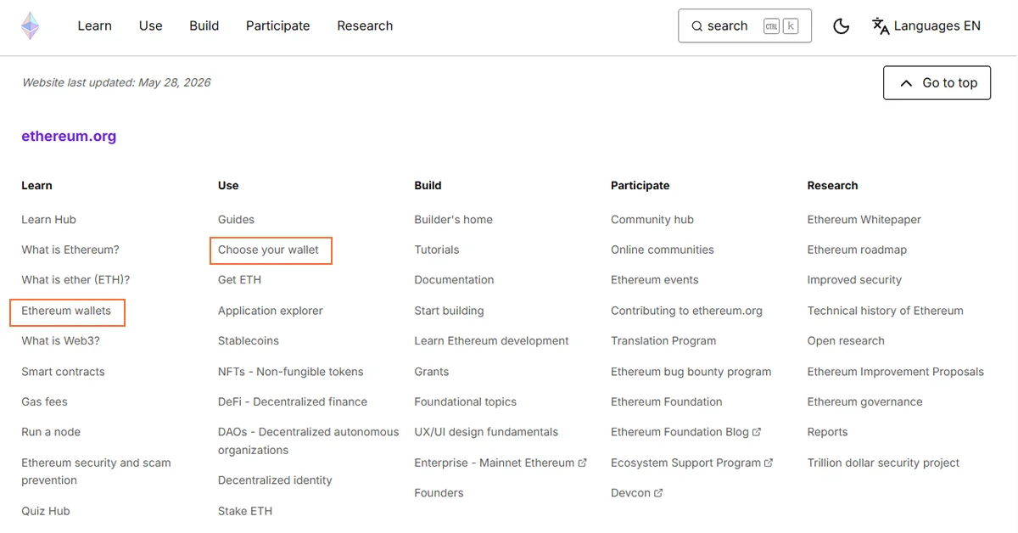Open Ethereum bug bounty program link
Screen dimensions: 1018x533
pyautogui.click(x=691, y=372)
